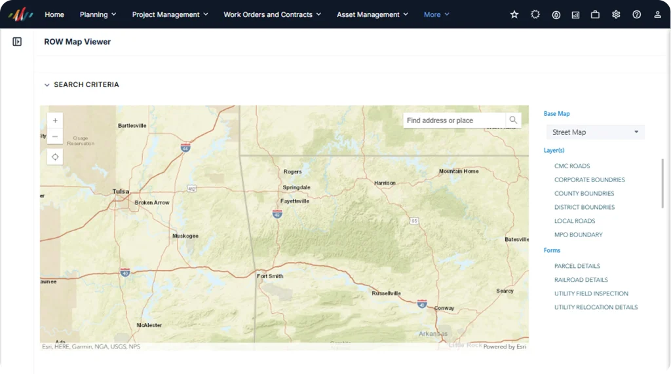Screen dimensions: 671x374
Task: Click the Searcy label on the map
Action: (x=505, y=291)
